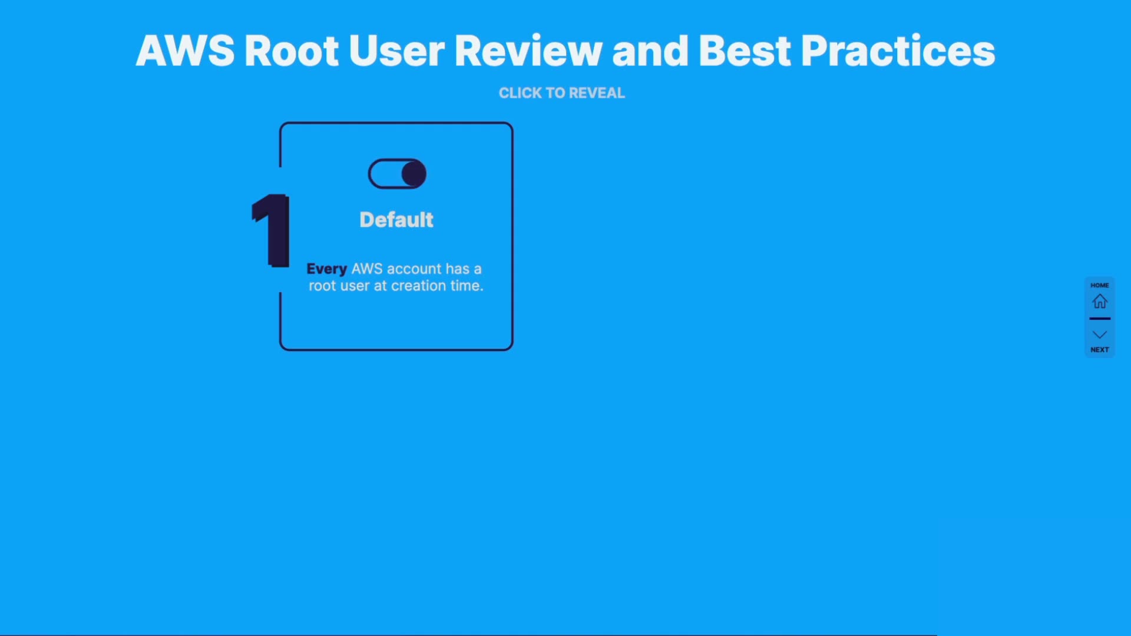Click the toggle switch icon in card 1
Screen dimensions: 1131x636
pos(396,174)
